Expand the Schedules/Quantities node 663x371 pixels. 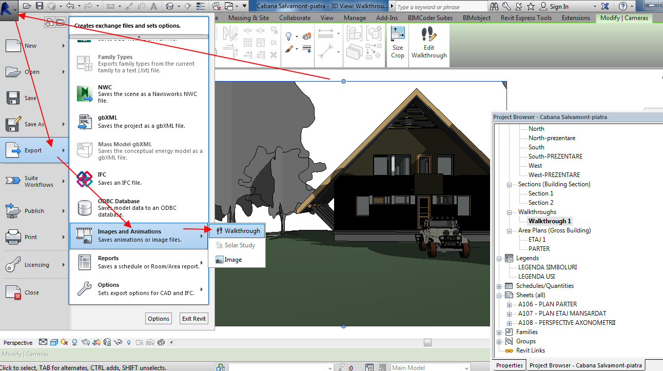pyautogui.click(x=499, y=286)
